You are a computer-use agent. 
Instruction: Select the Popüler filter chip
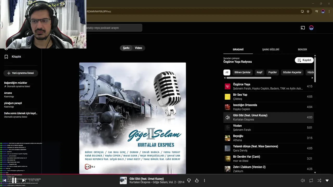click(x=273, y=72)
